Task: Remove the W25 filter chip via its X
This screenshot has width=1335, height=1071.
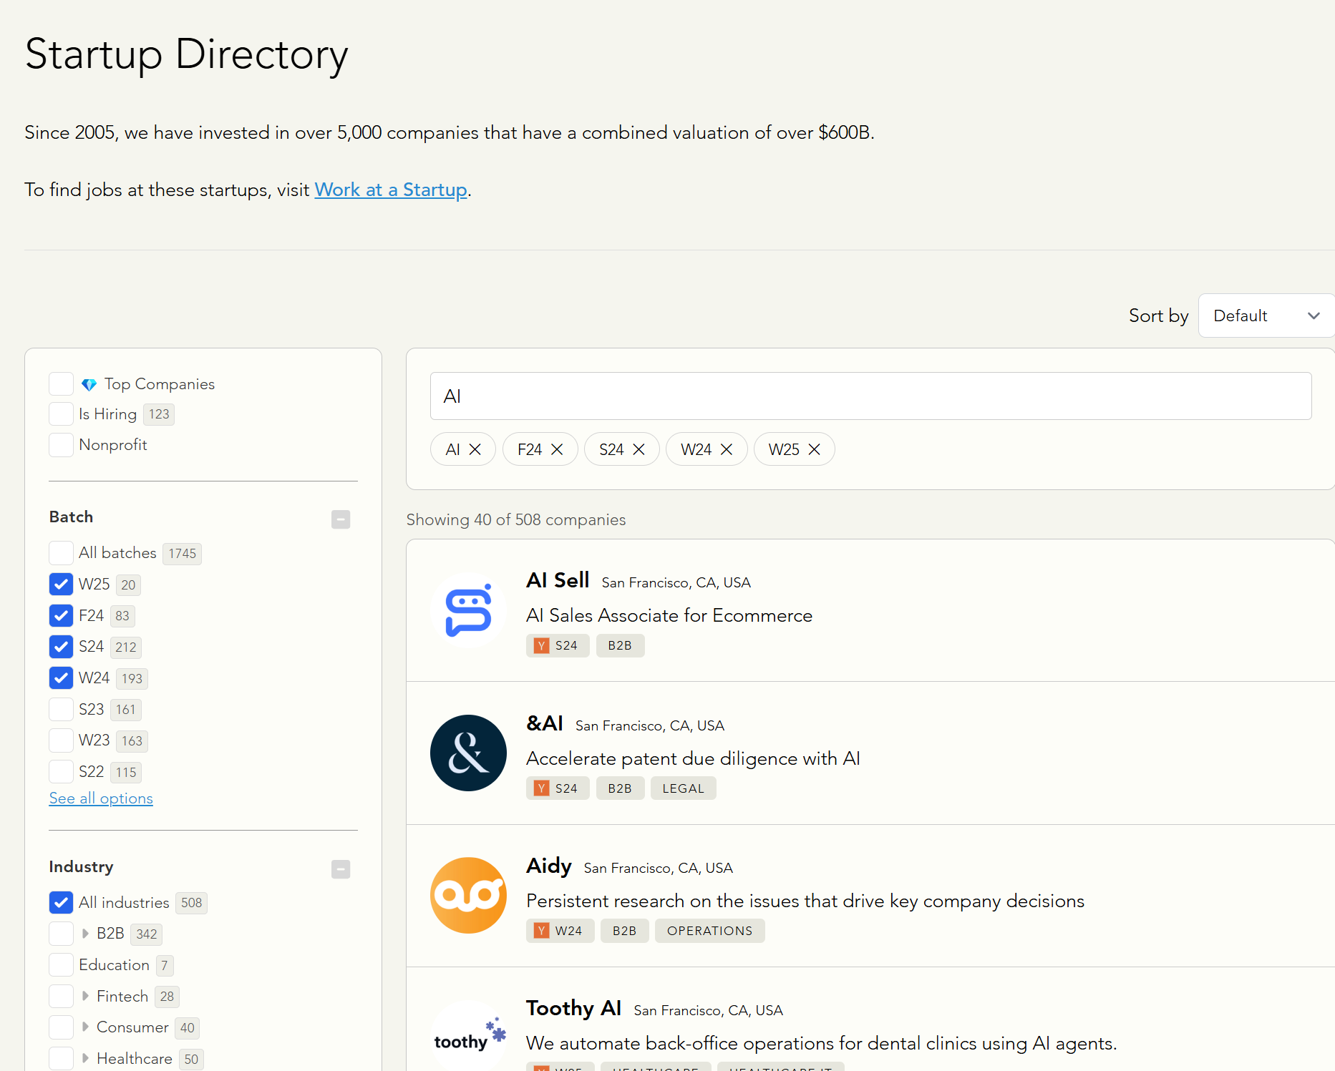Action: (x=814, y=449)
